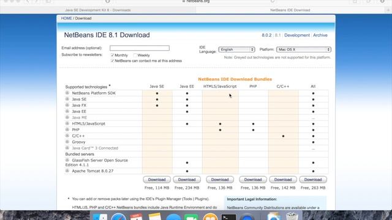This screenshot has width=392, height=220.
Task: Click 'Free, 263 MB' size text
Action: coord(313,188)
